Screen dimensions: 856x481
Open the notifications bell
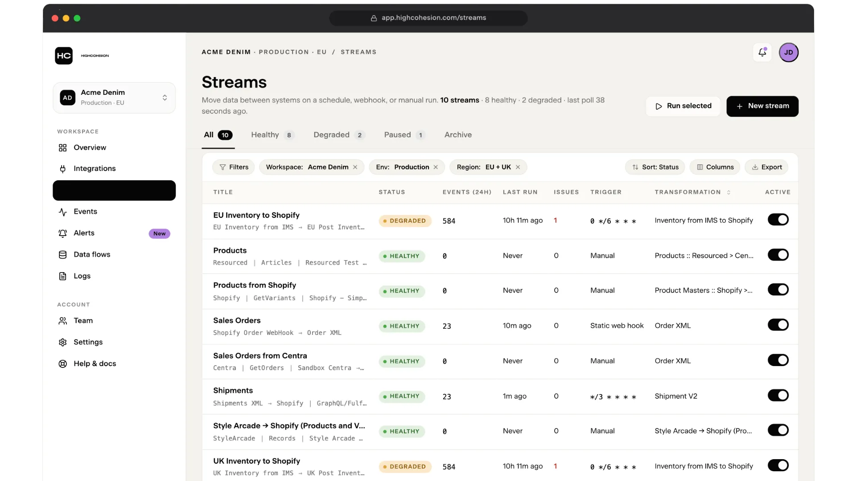[x=762, y=53]
